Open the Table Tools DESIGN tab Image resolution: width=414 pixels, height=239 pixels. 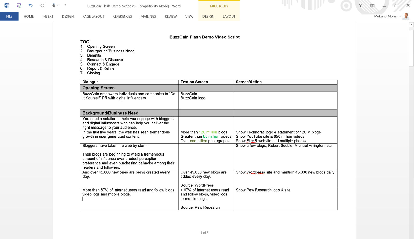(208, 16)
